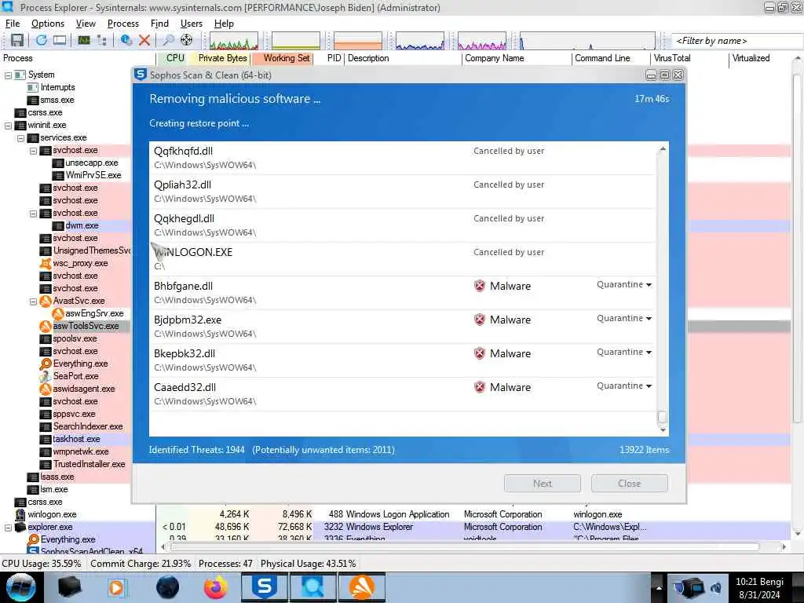Click the blue I/O activity mini graph

pos(420,41)
